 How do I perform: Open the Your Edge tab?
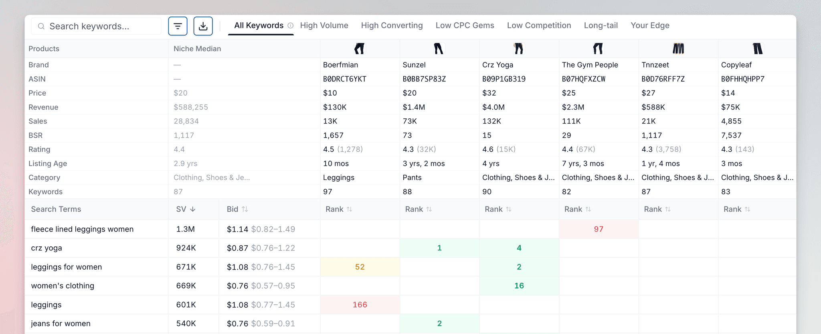[x=650, y=26]
